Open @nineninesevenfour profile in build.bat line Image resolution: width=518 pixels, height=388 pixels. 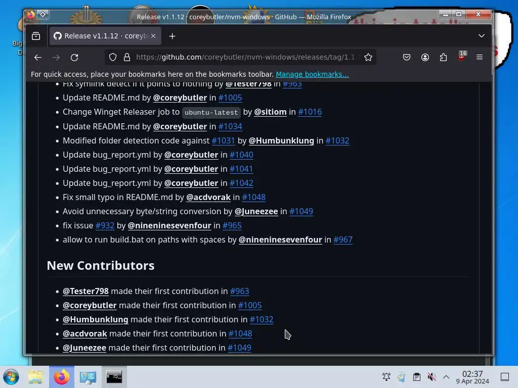(x=280, y=240)
